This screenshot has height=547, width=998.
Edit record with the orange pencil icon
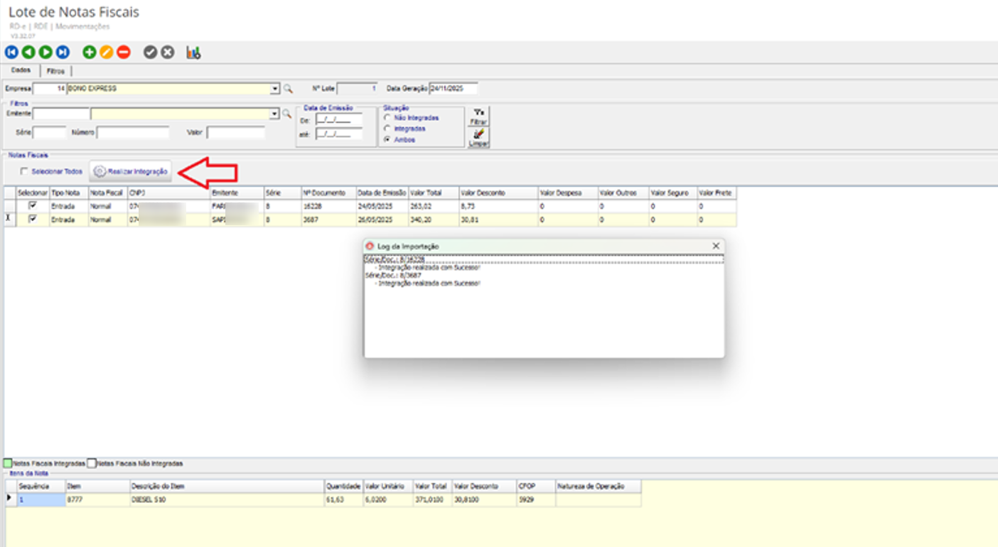107,52
